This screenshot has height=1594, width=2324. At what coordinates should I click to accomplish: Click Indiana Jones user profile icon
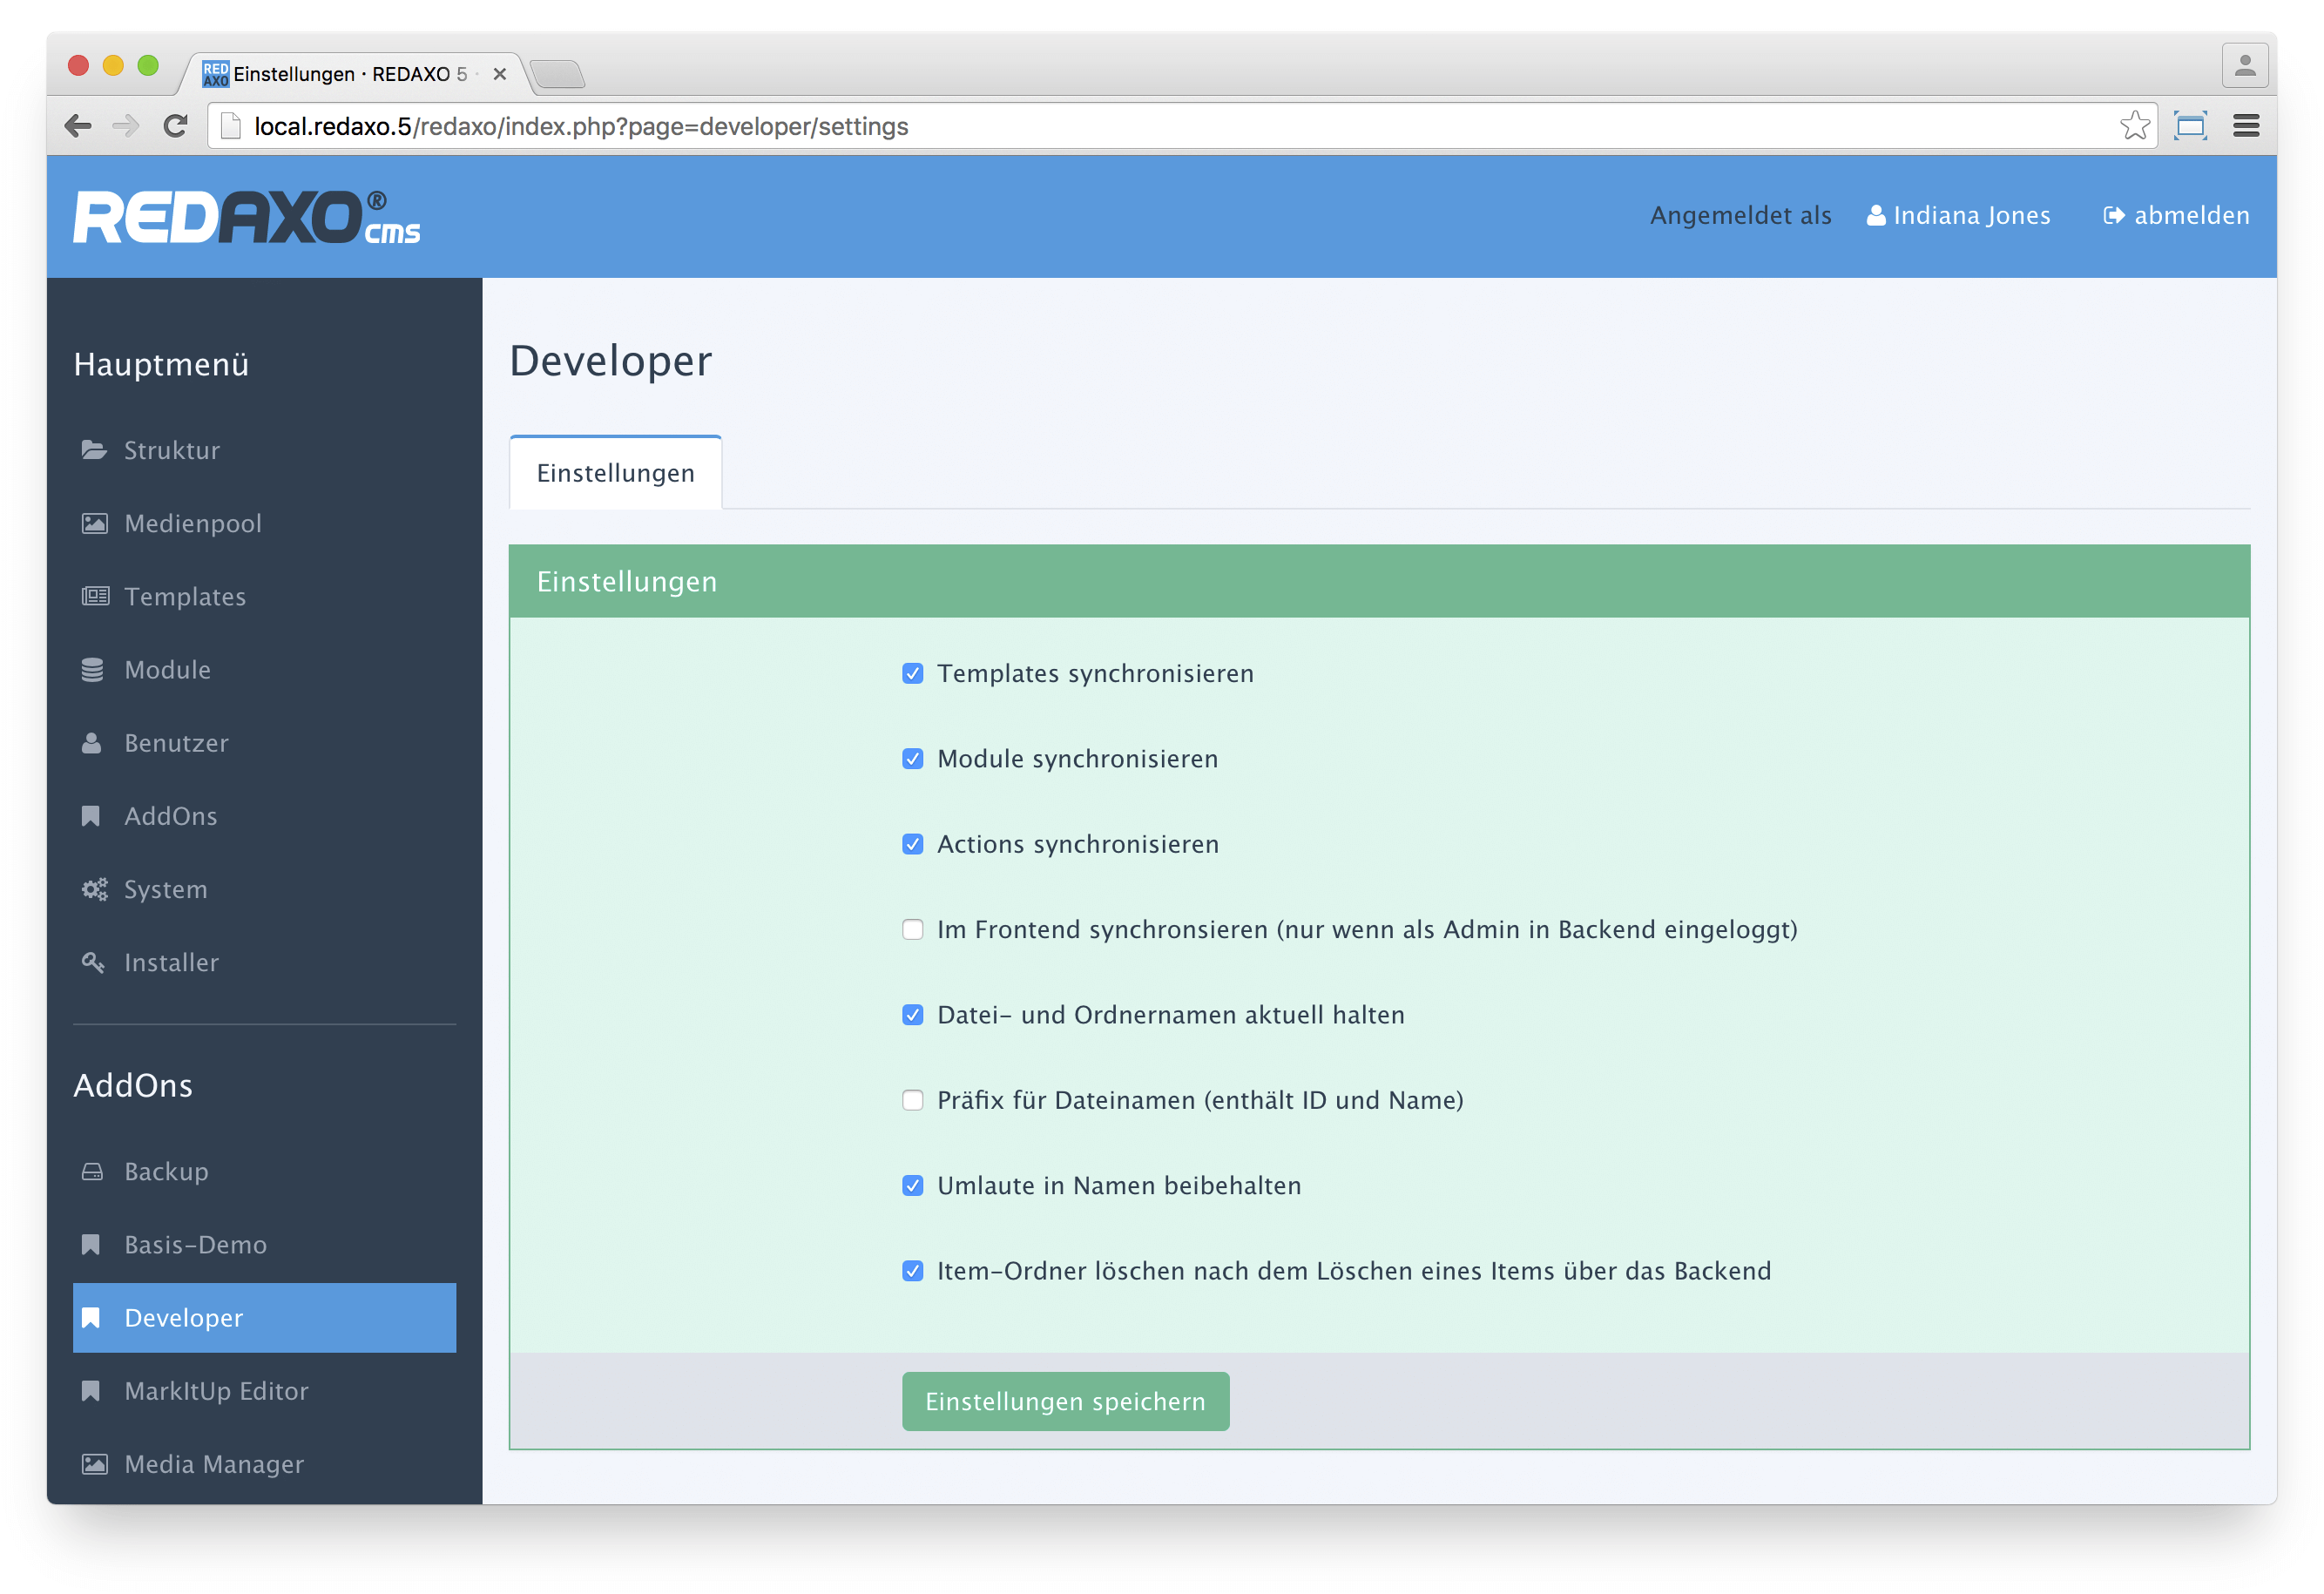1875,215
